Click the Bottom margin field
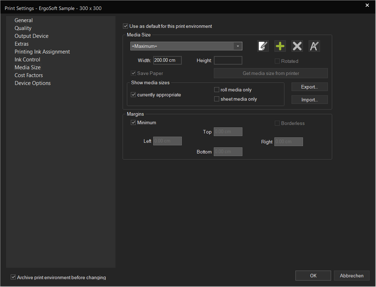Screen dimensions: 376x287 click(228, 152)
